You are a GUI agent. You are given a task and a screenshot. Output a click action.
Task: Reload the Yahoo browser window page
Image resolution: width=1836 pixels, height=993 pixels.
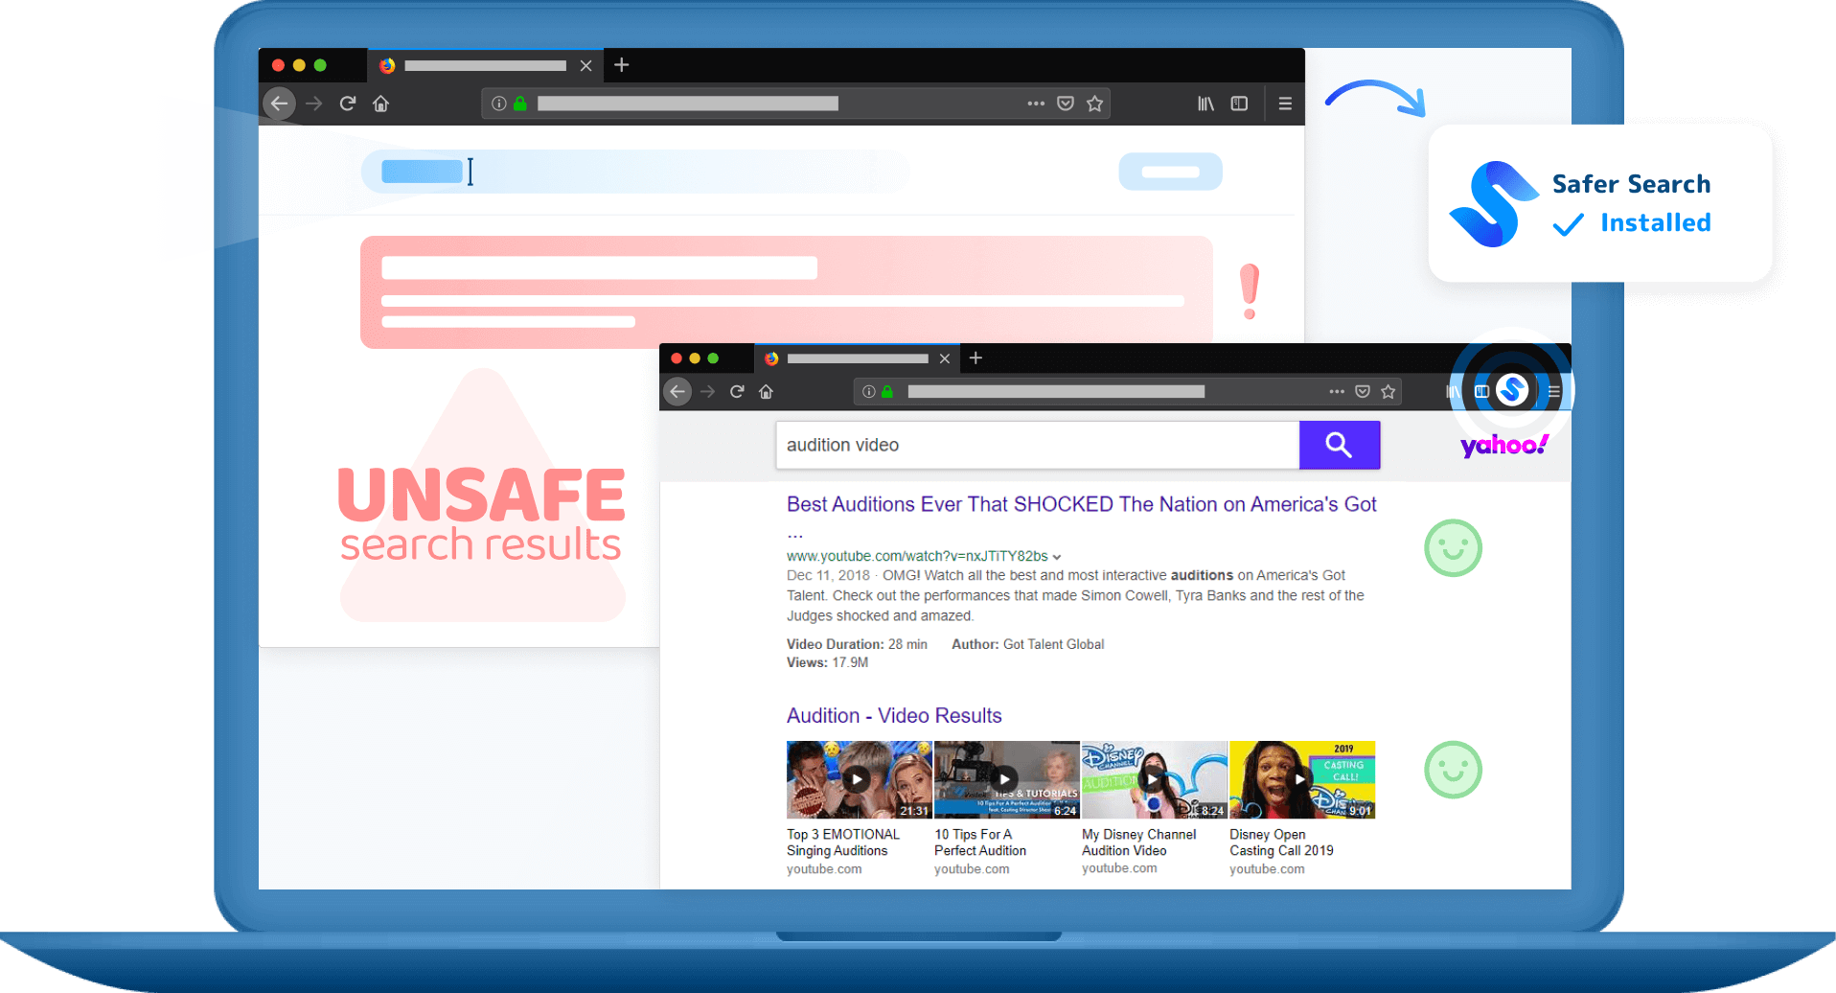point(737,391)
